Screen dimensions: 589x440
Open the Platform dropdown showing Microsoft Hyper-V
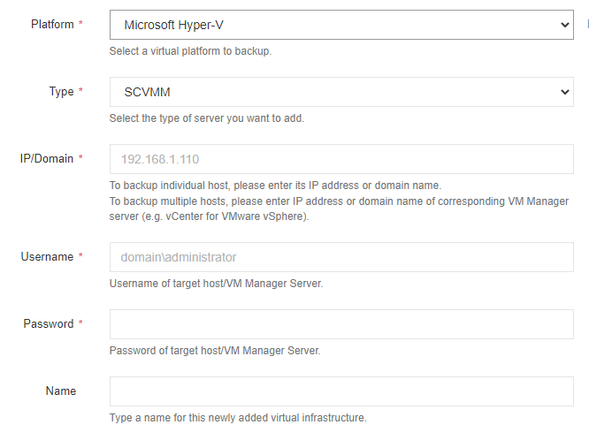pos(340,25)
